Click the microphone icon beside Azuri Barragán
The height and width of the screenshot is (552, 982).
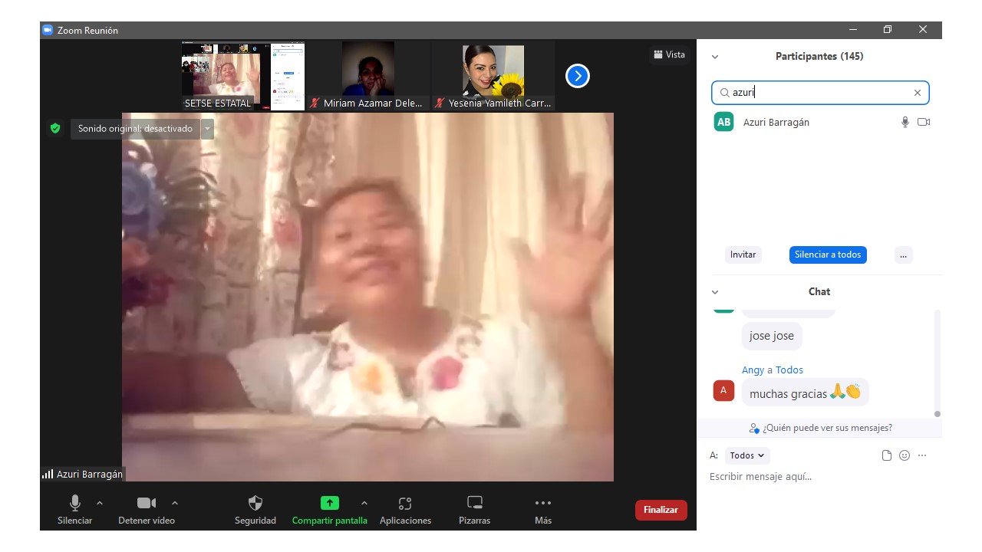[905, 122]
